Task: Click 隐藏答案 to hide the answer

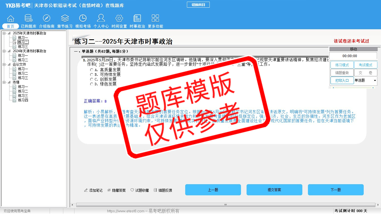Action: point(117,190)
